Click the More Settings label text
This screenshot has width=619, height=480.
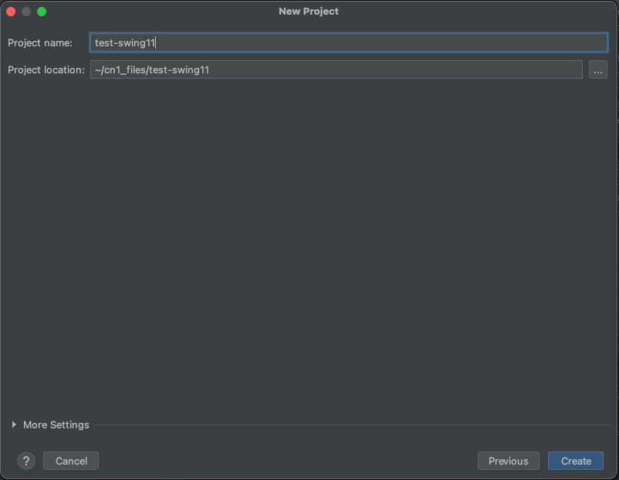point(56,424)
